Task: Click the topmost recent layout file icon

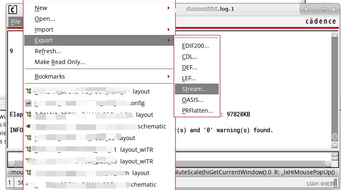Action: (x=28, y=91)
